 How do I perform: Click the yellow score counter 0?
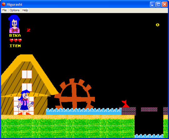tap(157, 25)
